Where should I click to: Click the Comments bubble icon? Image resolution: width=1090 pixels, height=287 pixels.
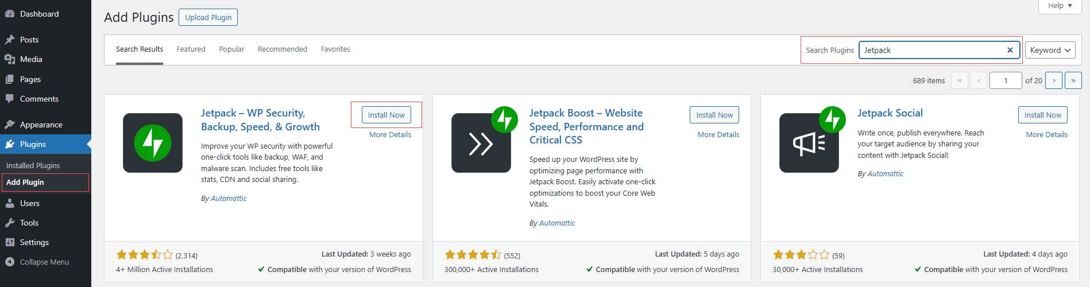[10, 99]
